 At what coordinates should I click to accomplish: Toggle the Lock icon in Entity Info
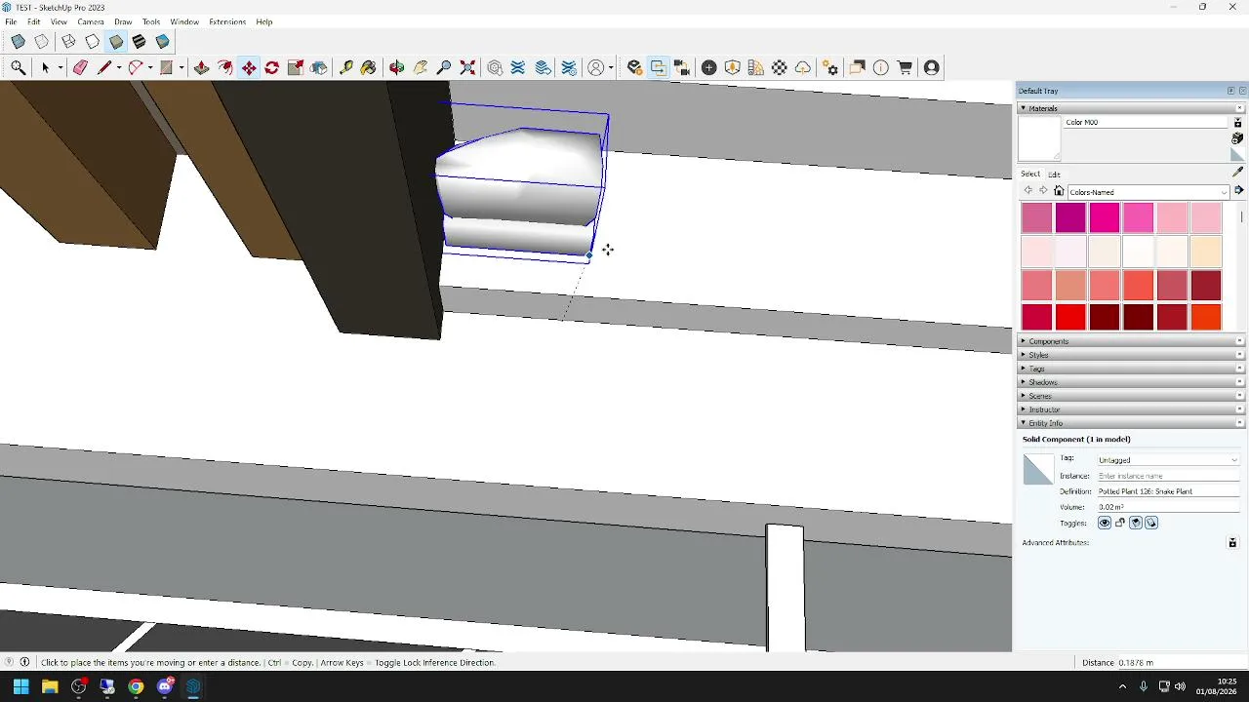click(x=1120, y=523)
